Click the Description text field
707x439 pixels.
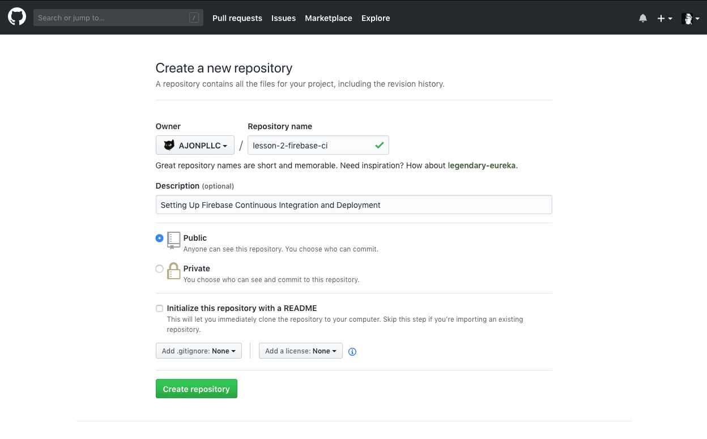(x=354, y=204)
